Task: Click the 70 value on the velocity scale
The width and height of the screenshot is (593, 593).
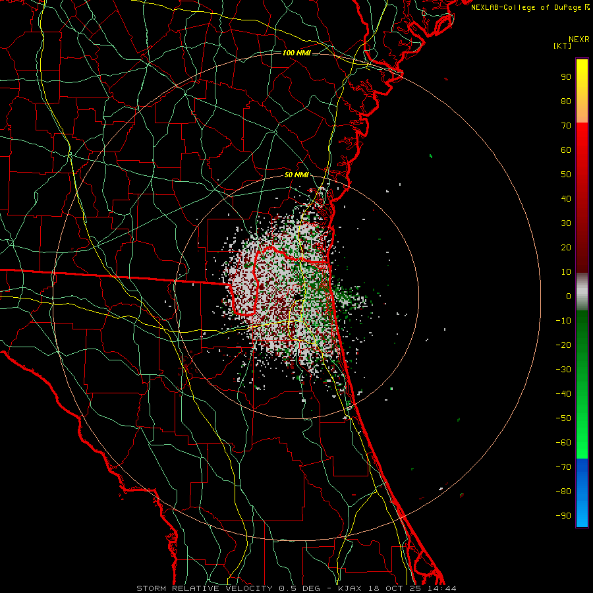Action: coord(566,126)
